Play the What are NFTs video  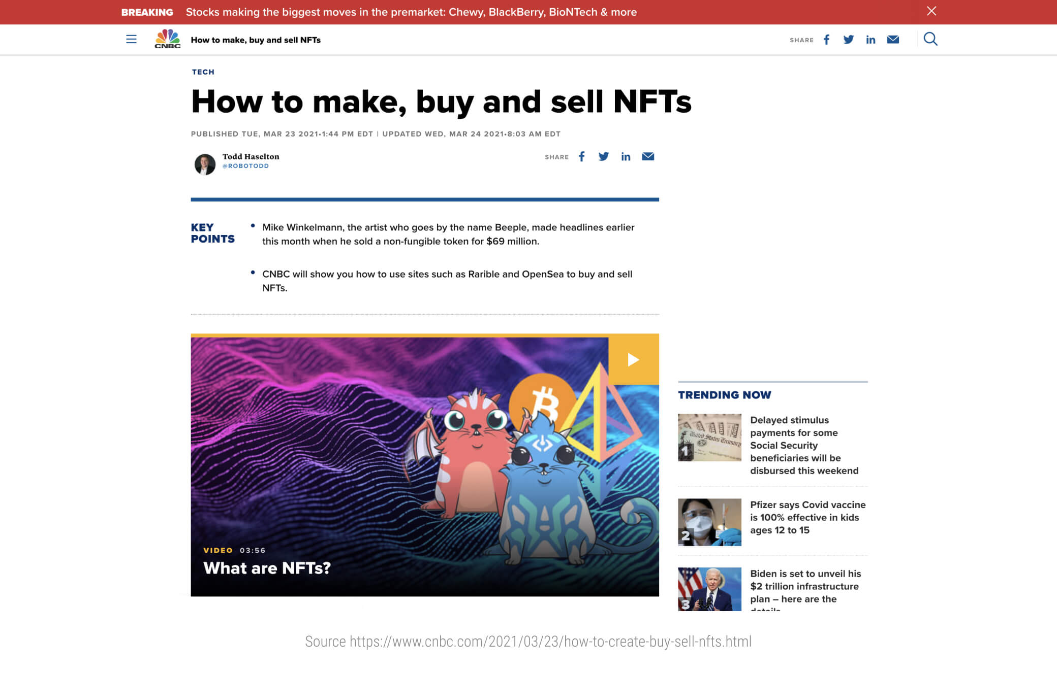[x=633, y=359]
